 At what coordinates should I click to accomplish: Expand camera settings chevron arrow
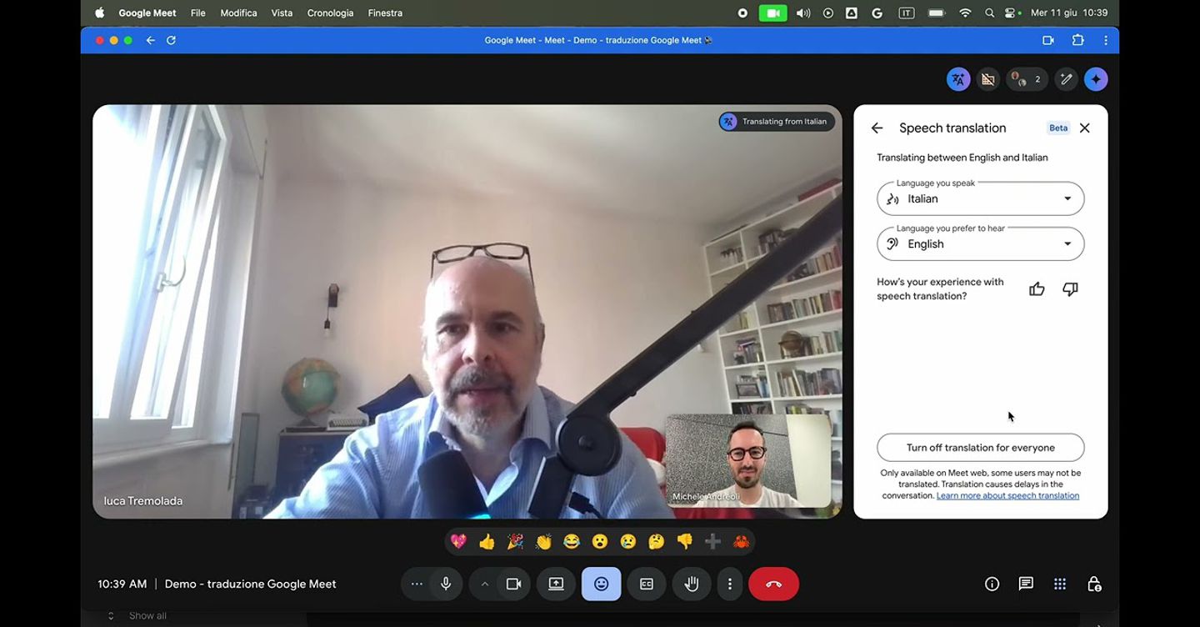pyautogui.click(x=484, y=584)
